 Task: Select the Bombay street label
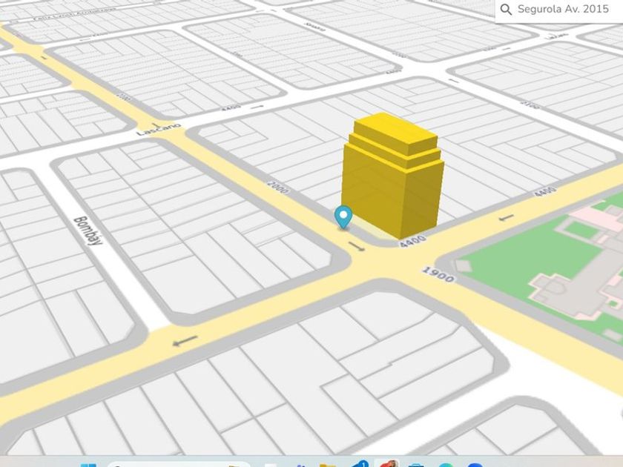pyautogui.click(x=87, y=231)
